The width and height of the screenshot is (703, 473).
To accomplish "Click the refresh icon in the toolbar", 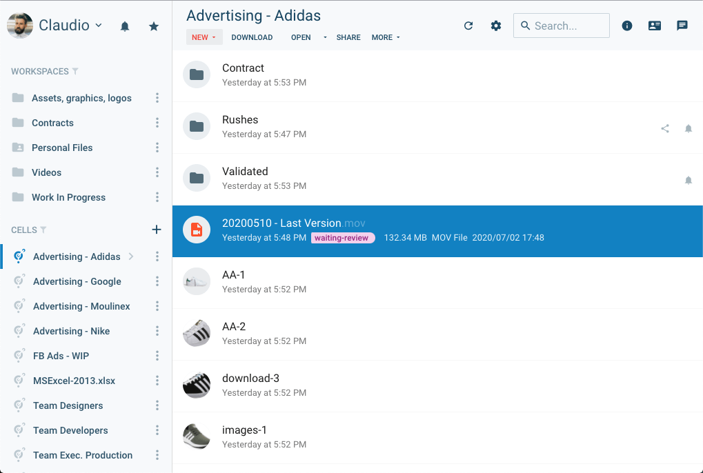I will tap(468, 25).
